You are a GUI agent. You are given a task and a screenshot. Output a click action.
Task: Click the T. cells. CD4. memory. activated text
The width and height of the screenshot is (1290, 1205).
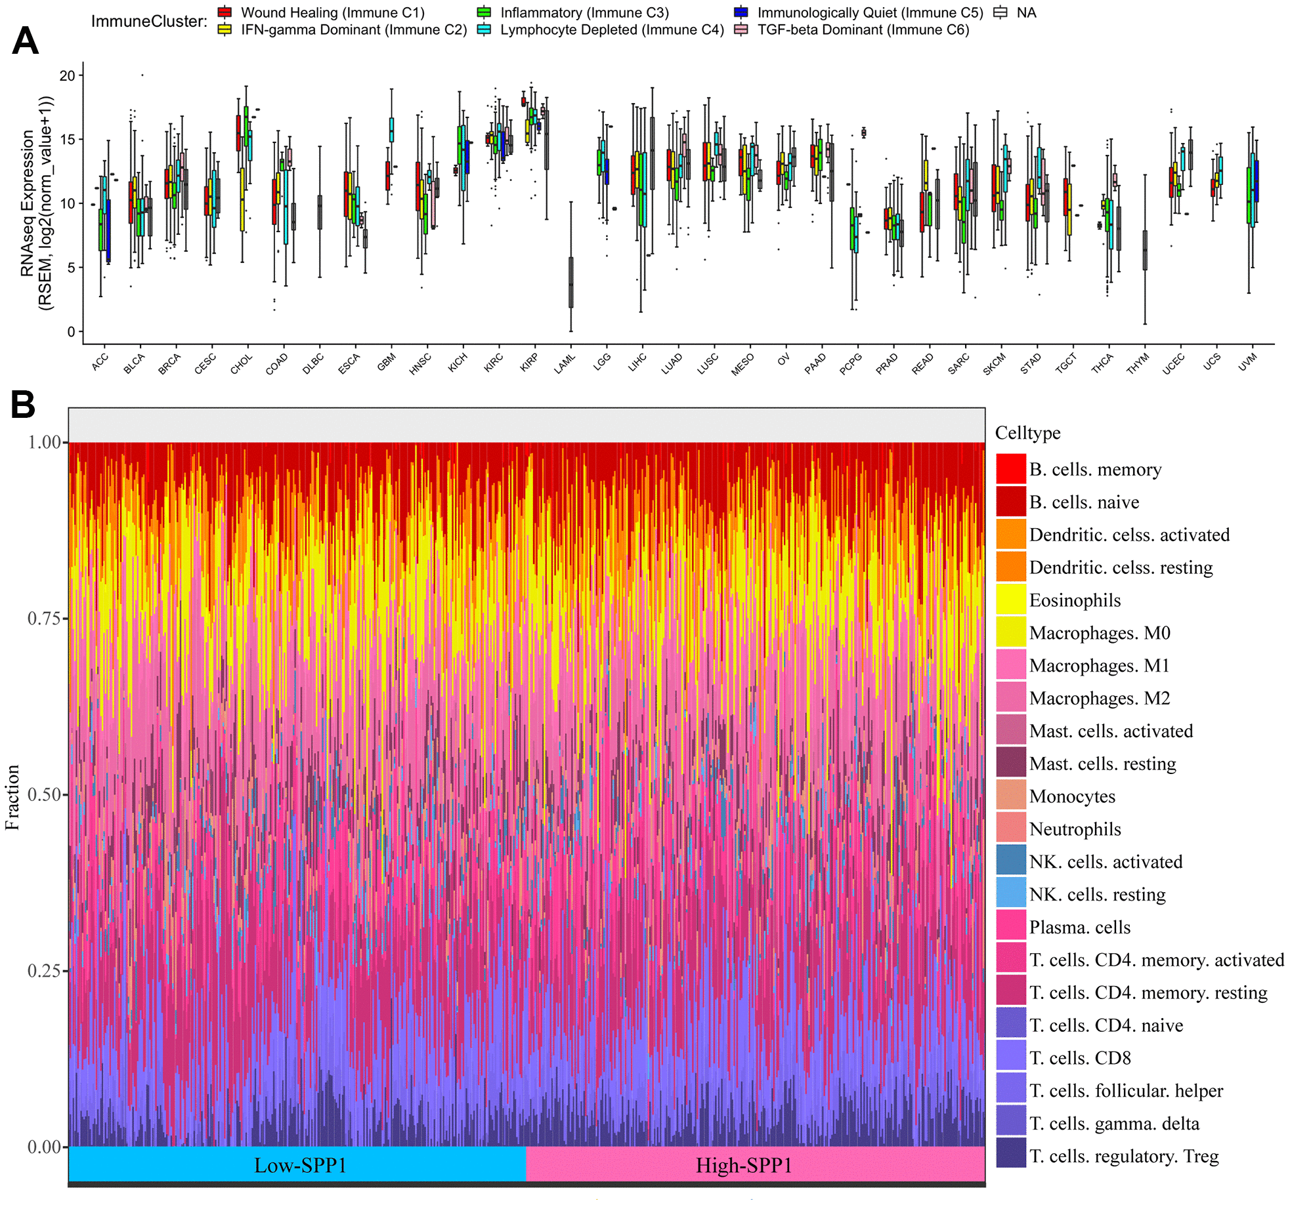pos(1156,959)
